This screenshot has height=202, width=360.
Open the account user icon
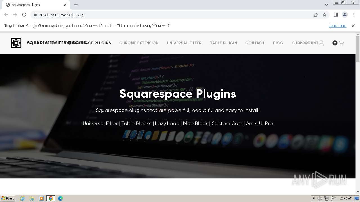321,43
